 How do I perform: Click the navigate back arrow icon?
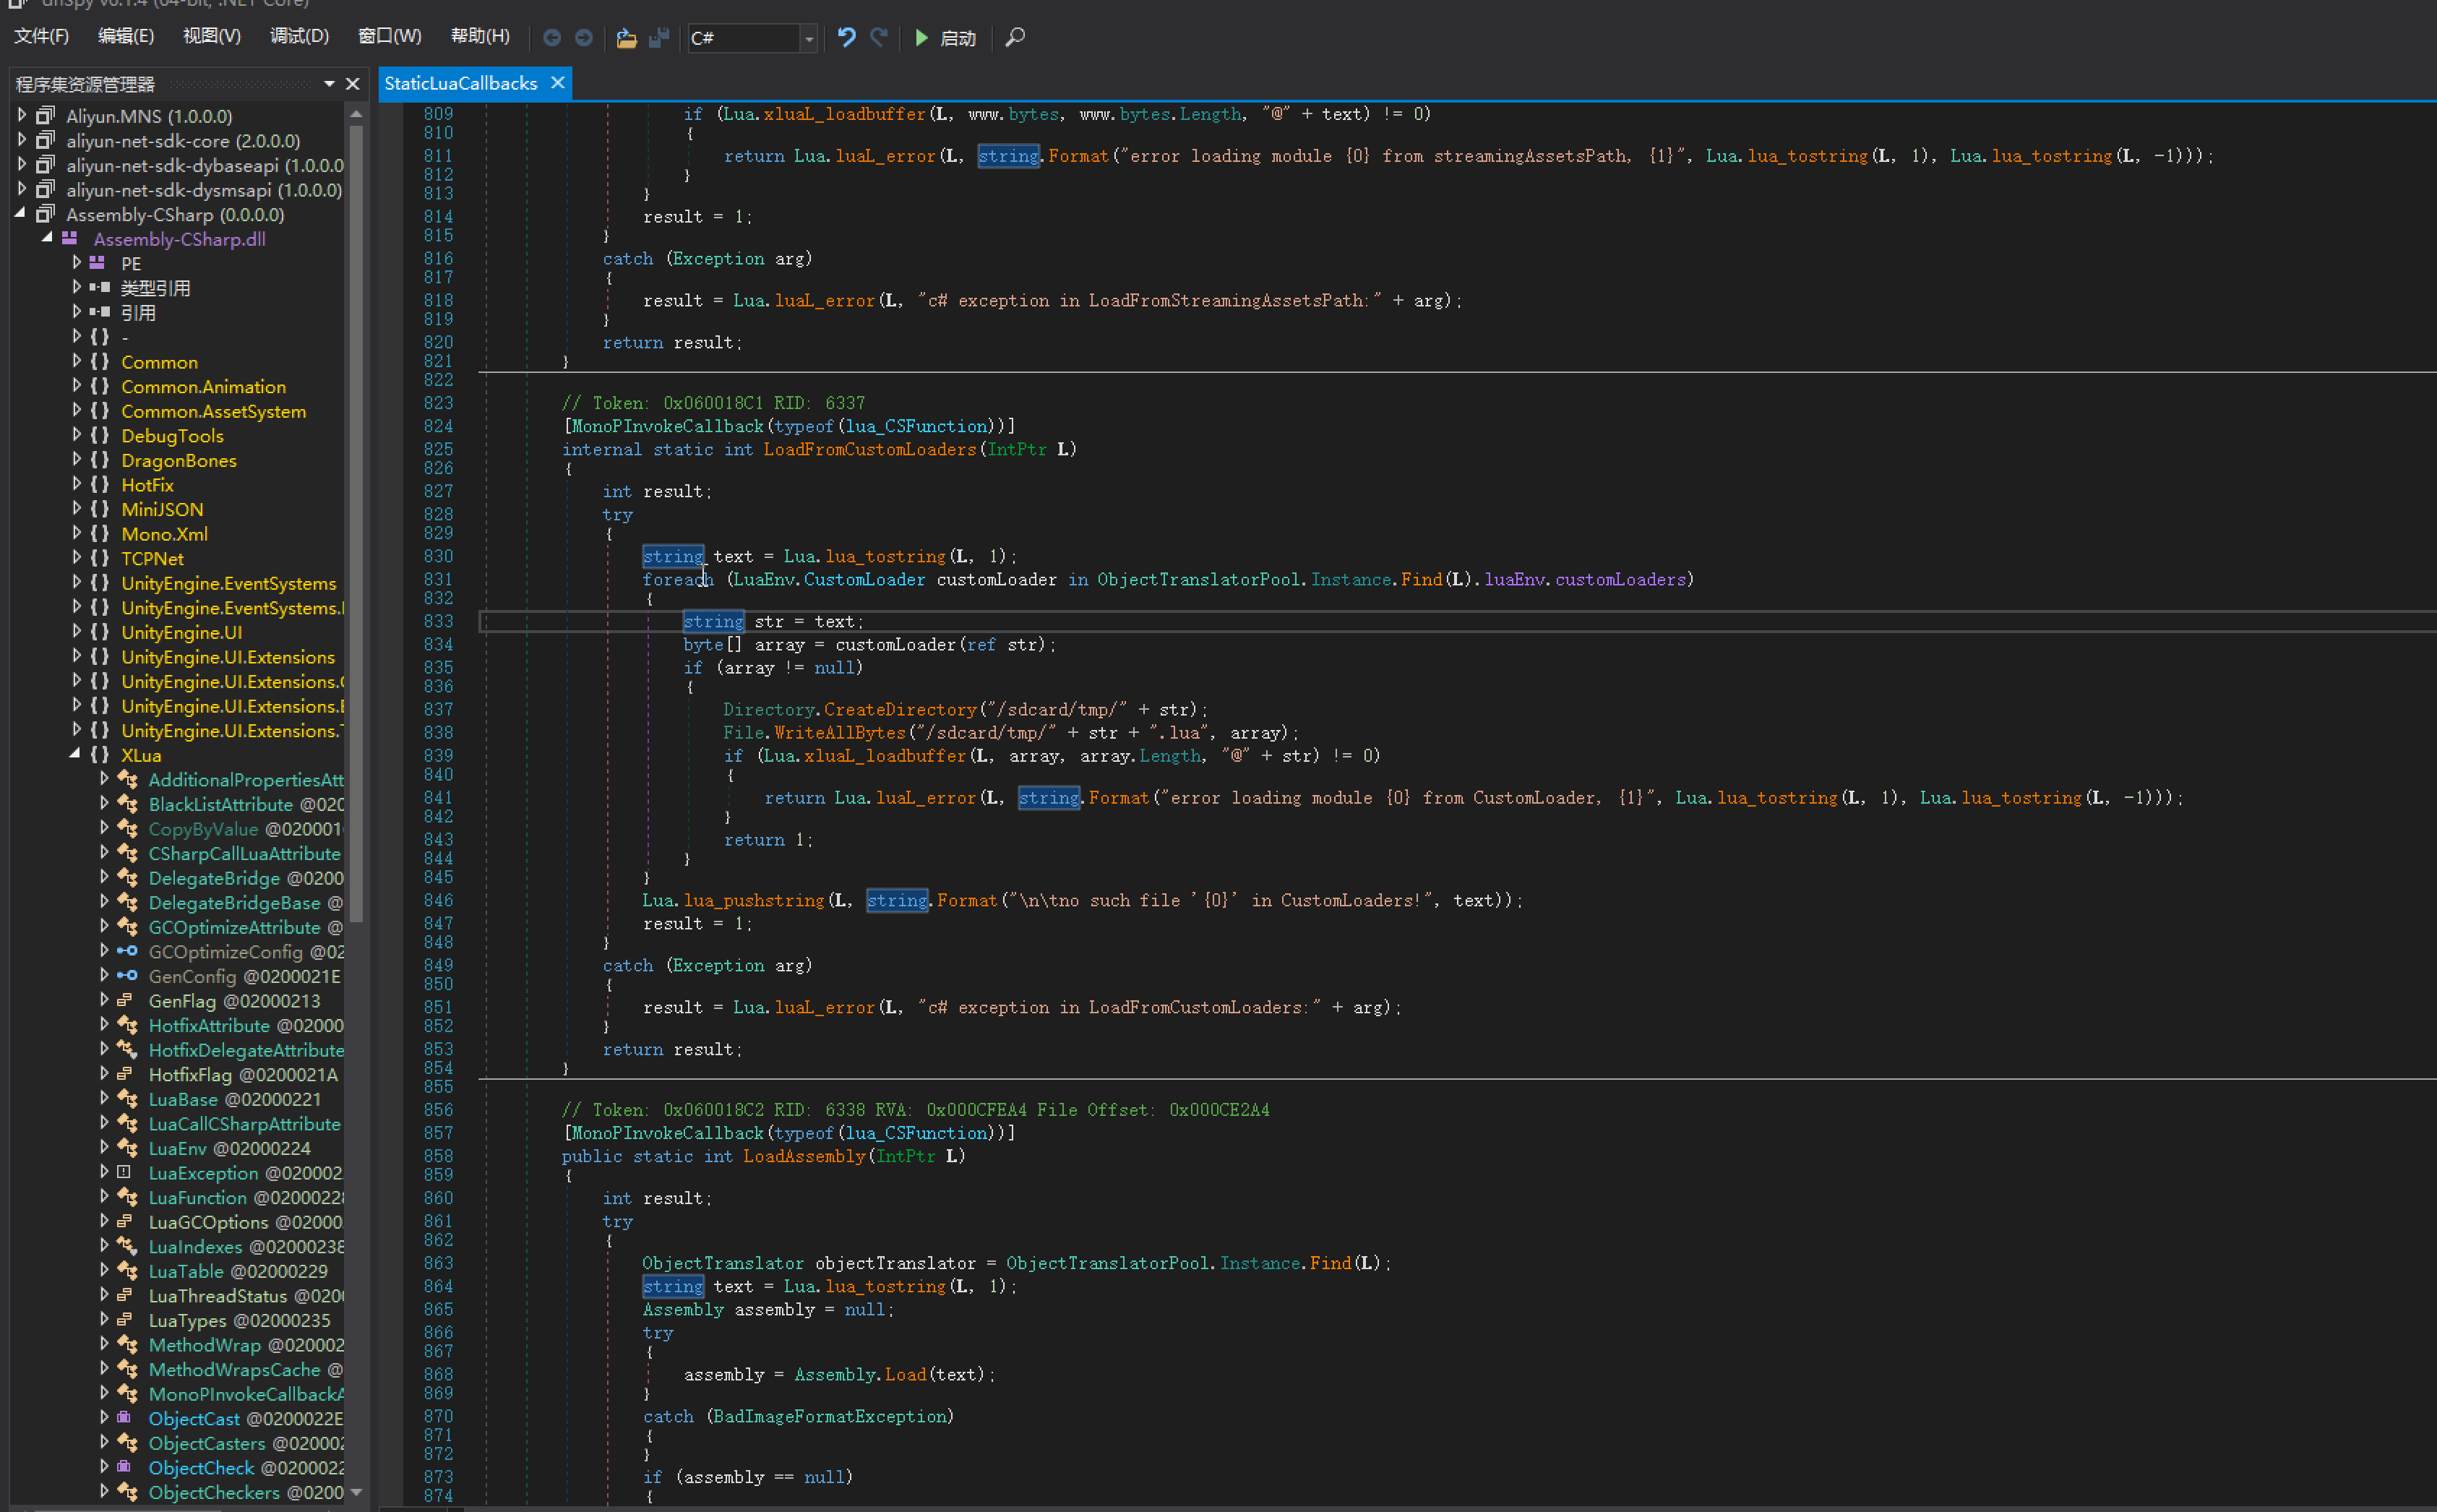coord(551,37)
